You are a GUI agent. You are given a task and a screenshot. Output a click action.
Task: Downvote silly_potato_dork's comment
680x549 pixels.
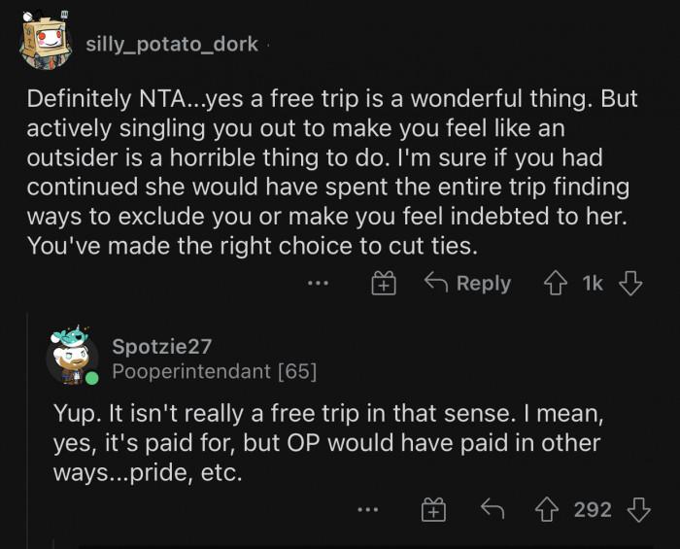click(630, 284)
